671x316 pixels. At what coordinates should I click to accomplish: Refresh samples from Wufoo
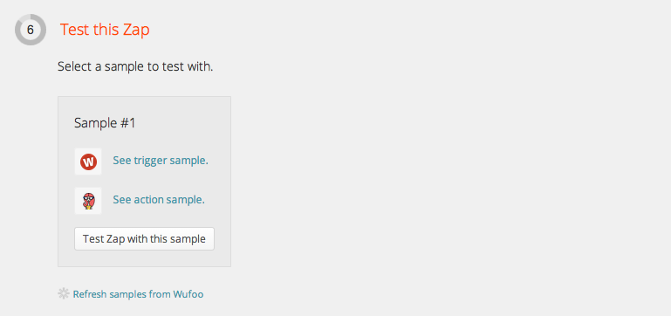pyautogui.click(x=138, y=294)
